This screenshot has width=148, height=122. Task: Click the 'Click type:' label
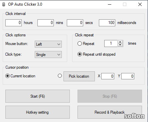tap(13, 54)
